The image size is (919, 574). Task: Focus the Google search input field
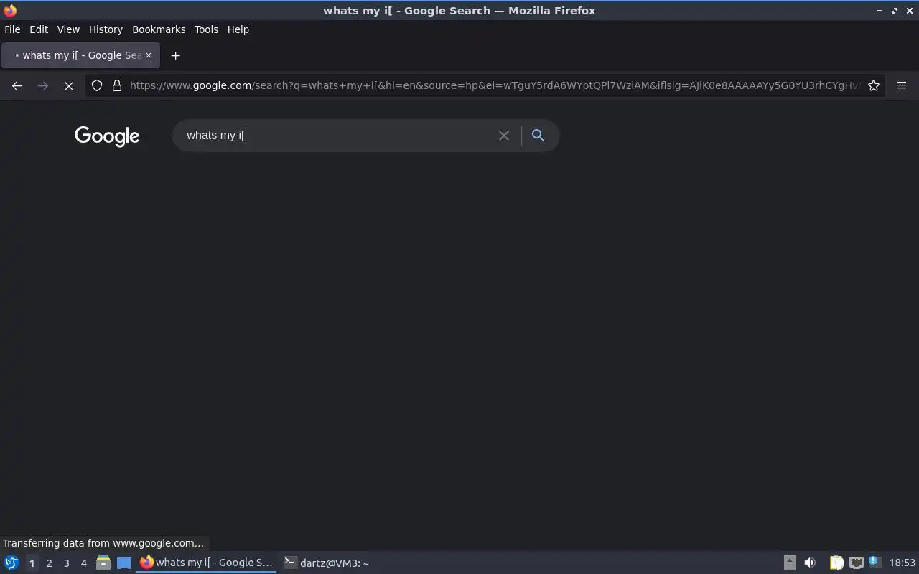pos(337,136)
